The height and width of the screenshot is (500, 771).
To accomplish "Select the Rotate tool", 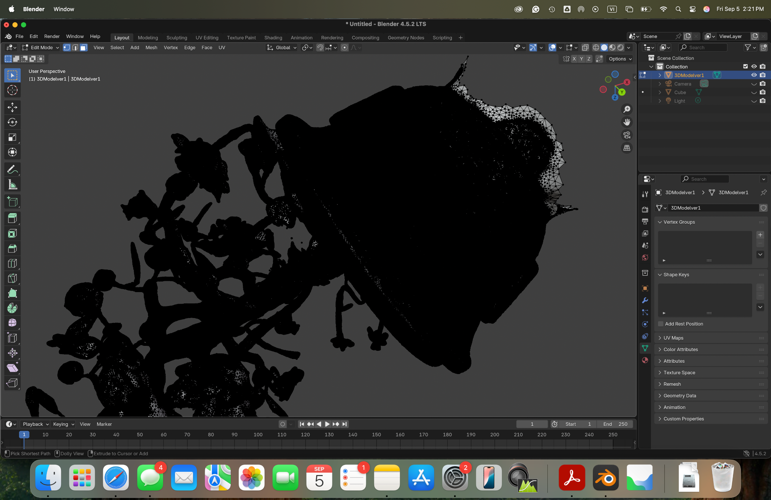I will 12,122.
